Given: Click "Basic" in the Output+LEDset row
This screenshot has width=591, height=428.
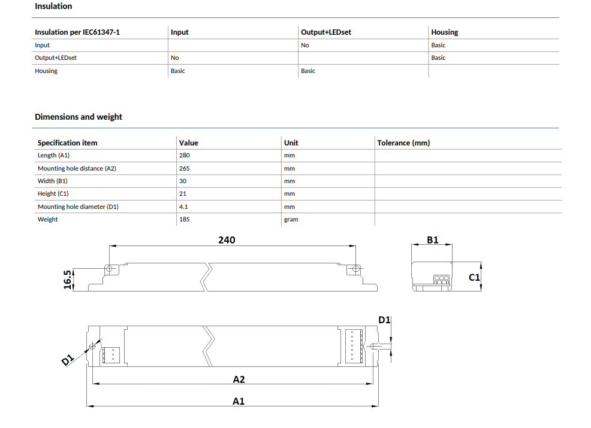Looking at the screenshot, I should tap(438, 58).
